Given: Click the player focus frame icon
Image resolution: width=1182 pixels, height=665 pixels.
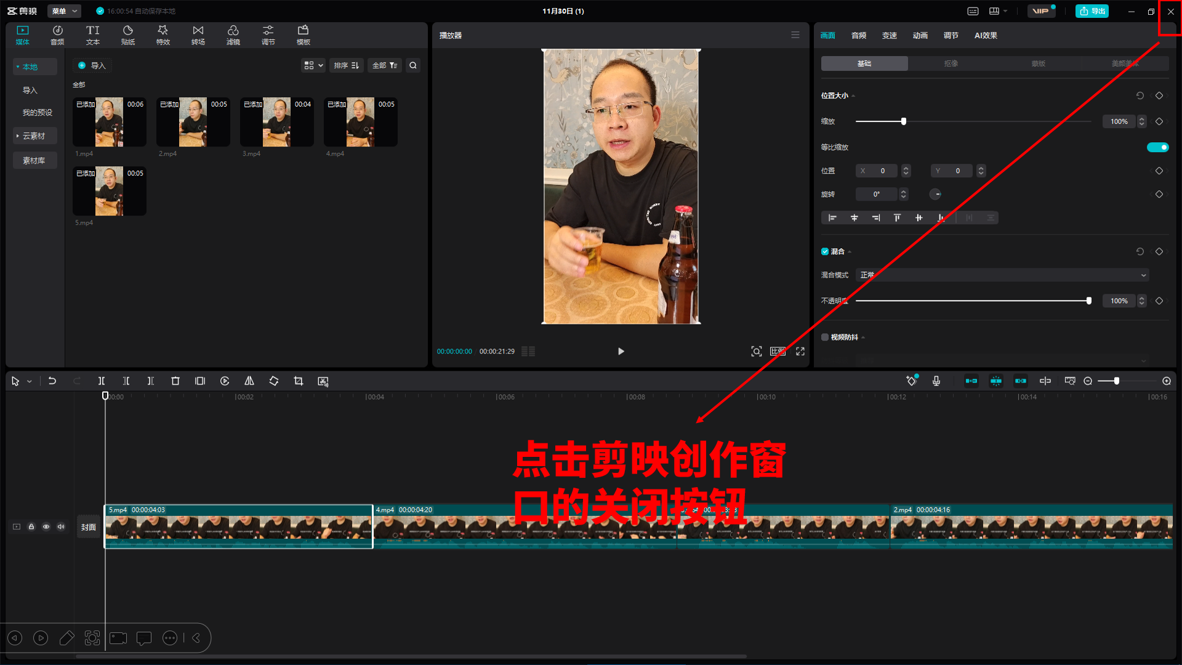Looking at the screenshot, I should click(x=757, y=351).
